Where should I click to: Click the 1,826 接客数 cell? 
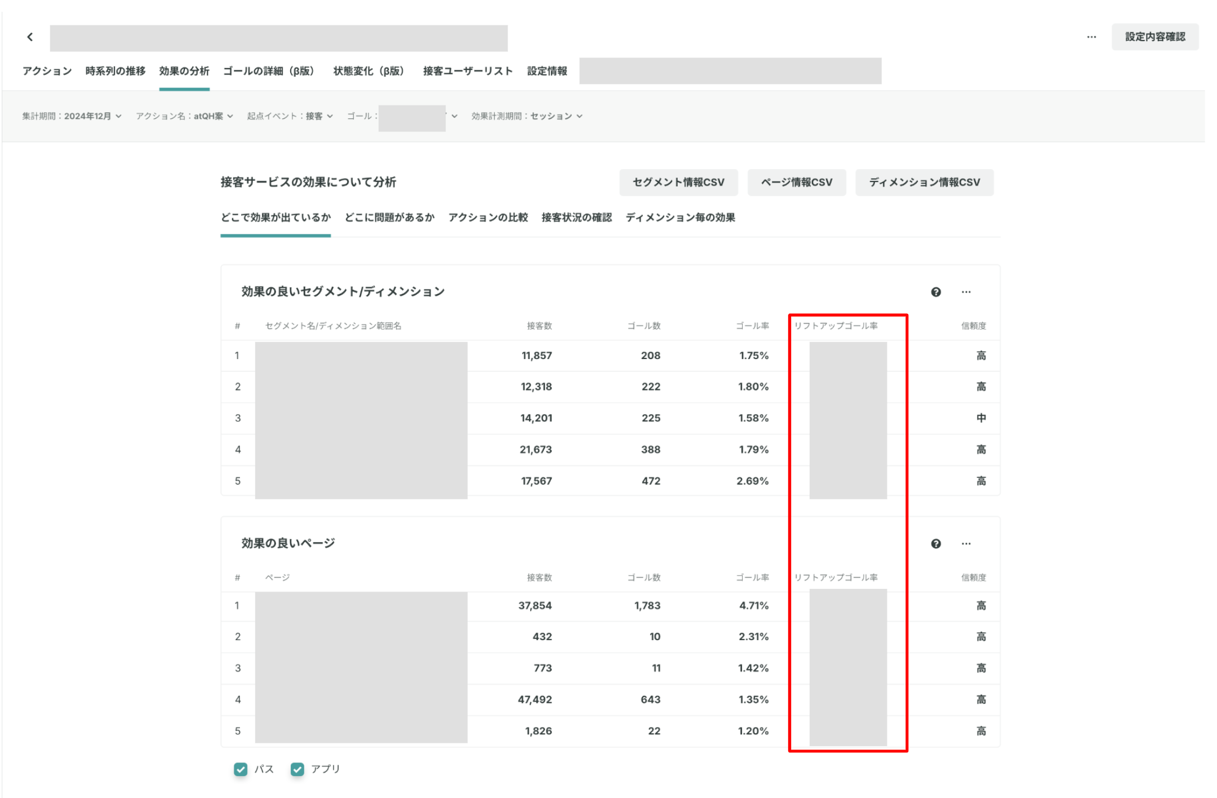click(x=538, y=732)
